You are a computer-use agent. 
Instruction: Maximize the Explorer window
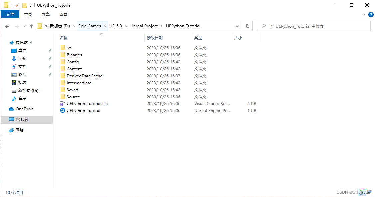pyautogui.click(x=352, y=5)
